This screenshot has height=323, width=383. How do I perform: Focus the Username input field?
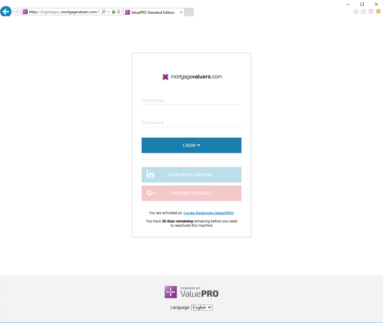191,100
